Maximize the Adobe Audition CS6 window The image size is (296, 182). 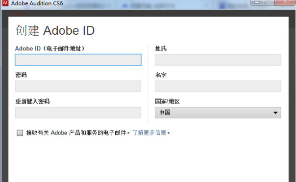coord(269,2)
